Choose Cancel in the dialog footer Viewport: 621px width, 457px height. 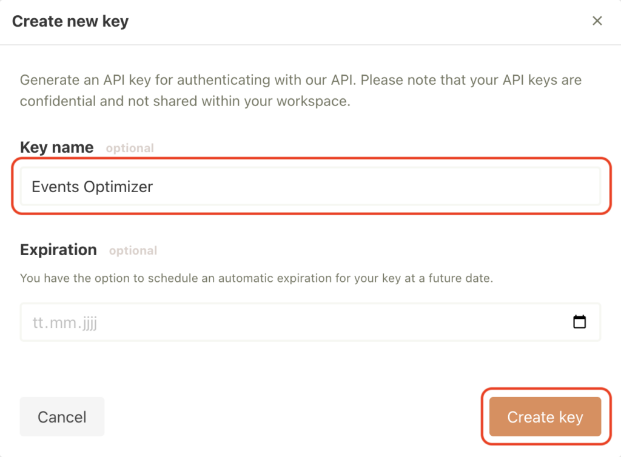pyautogui.click(x=61, y=416)
